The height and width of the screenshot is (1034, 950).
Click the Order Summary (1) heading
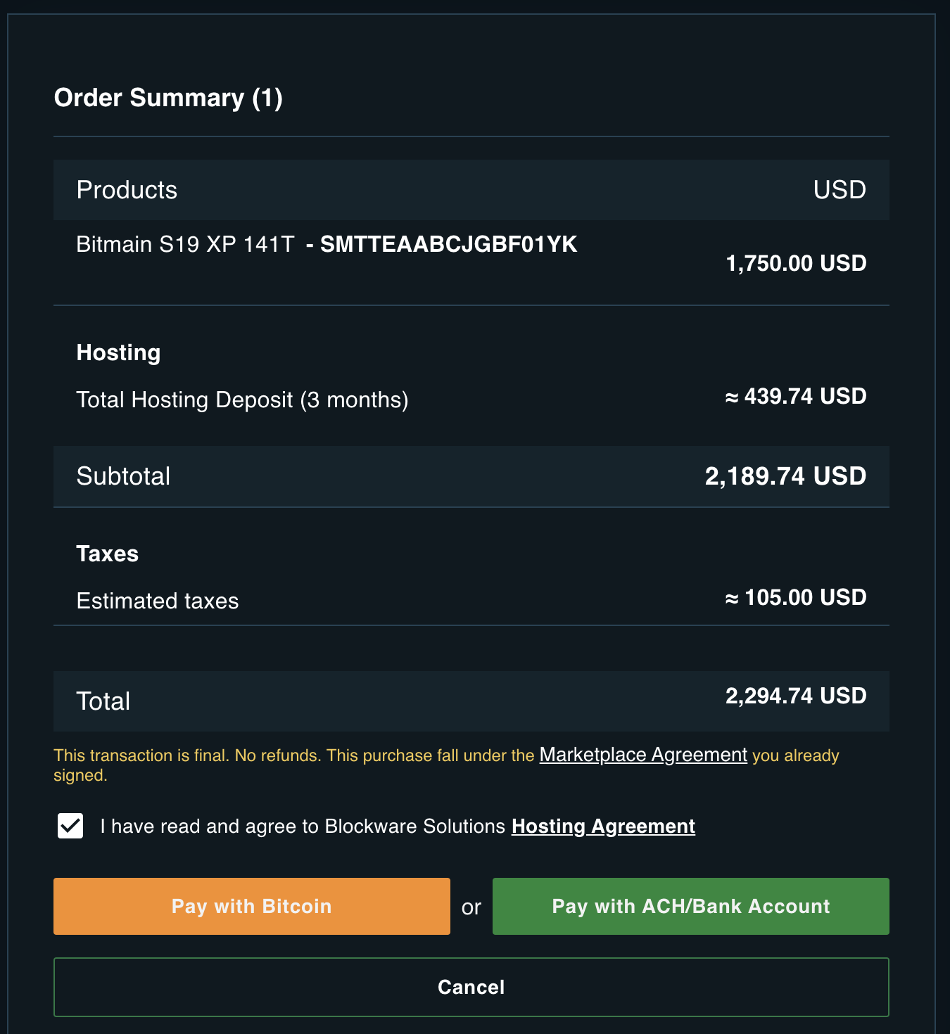[168, 98]
